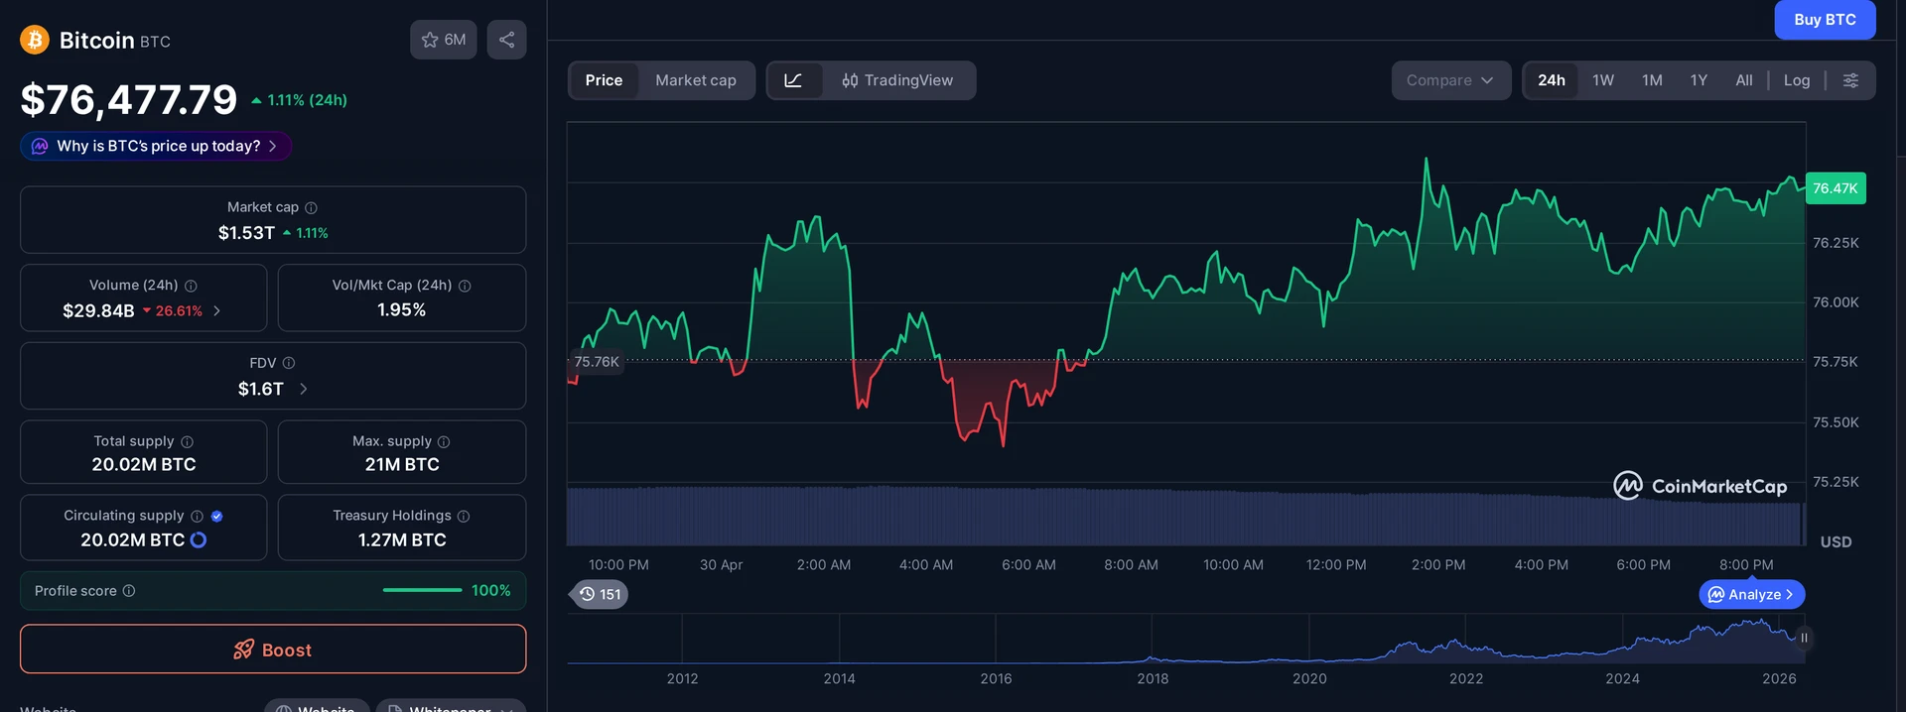
Task: Click the Bitcoin orange logo icon
Action: click(35, 40)
